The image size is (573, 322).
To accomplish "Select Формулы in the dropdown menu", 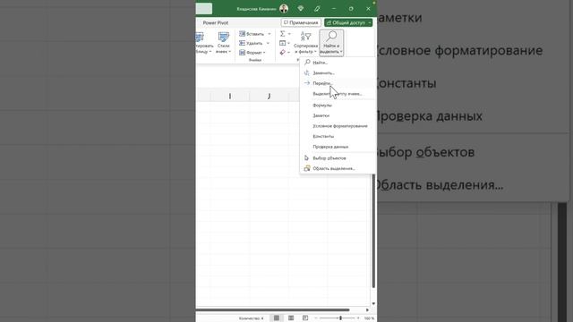I will [338, 106].
